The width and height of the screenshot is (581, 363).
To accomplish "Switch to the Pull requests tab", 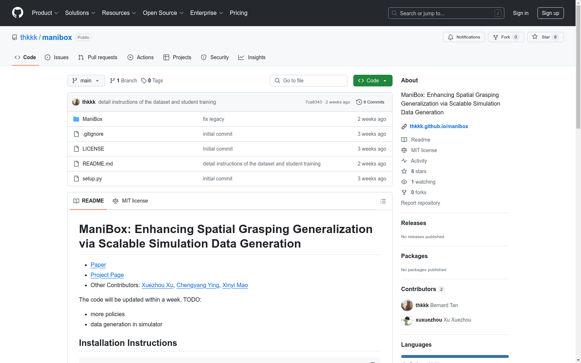I will [x=98, y=57].
